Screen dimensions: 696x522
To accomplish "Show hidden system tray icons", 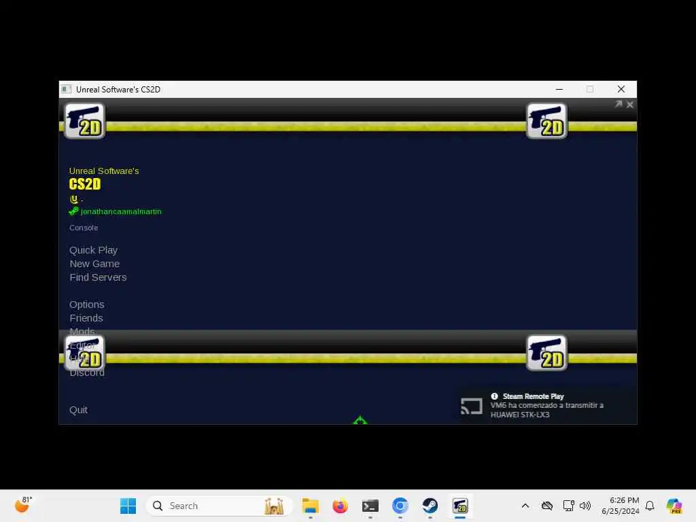I will [x=525, y=506].
